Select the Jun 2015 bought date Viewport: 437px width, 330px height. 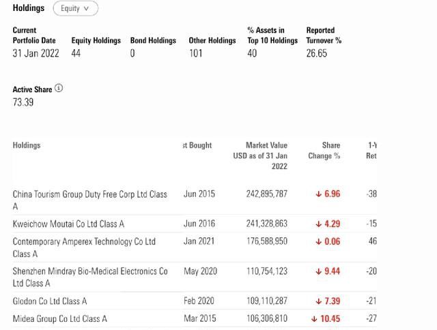click(x=199, y=194)
